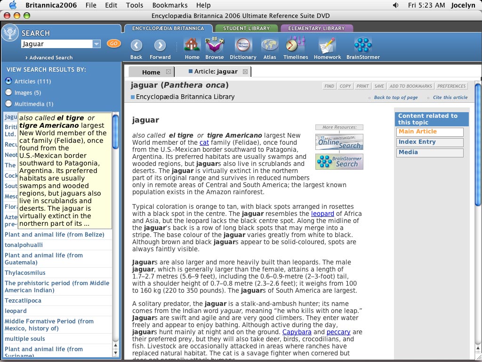
Task: Click the SAVE button
Action: point(379,86)
